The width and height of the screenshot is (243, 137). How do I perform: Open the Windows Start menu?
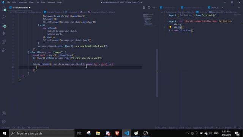(x=5, y=133)
